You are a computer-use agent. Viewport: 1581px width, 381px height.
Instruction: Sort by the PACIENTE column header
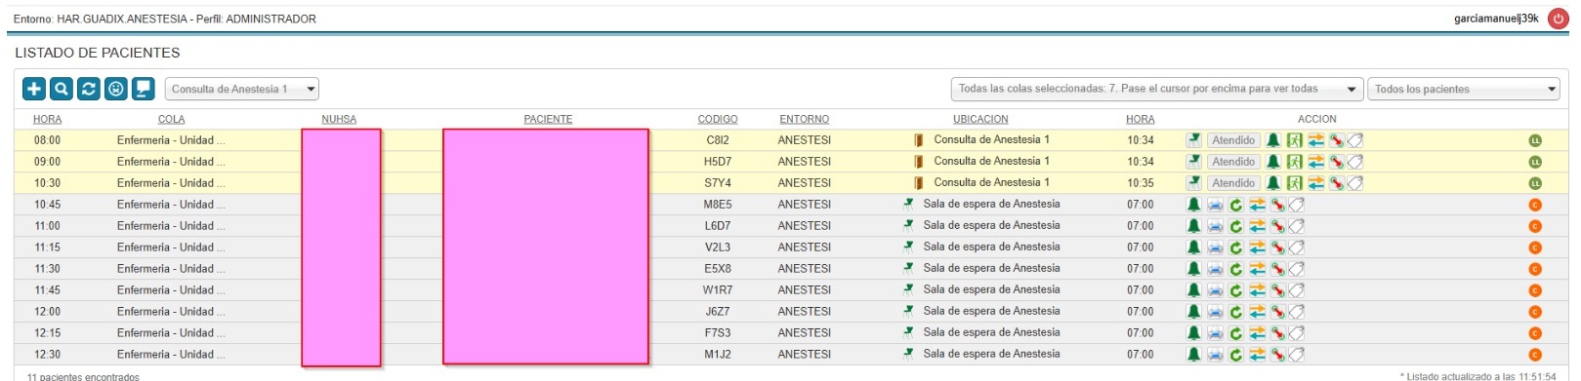(548, 119)
